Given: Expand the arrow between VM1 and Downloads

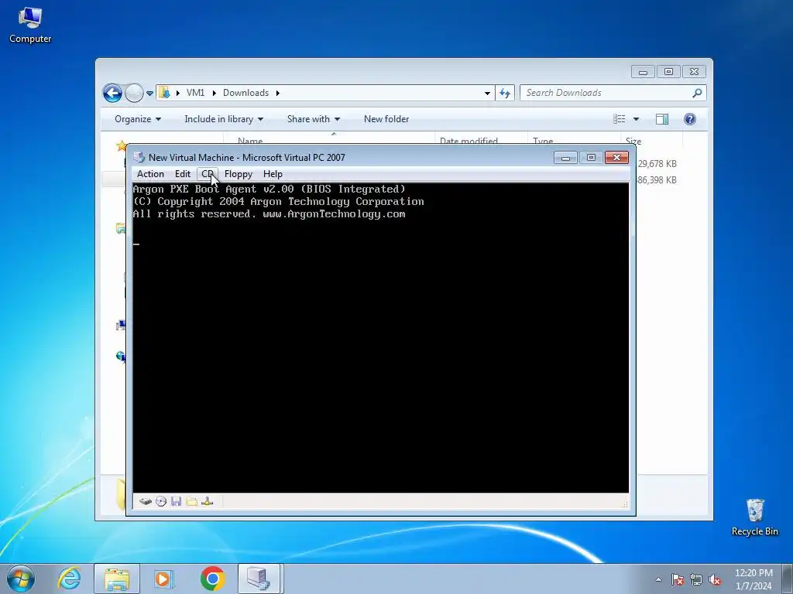Looking at the screenshot, I should coord(215,93).
